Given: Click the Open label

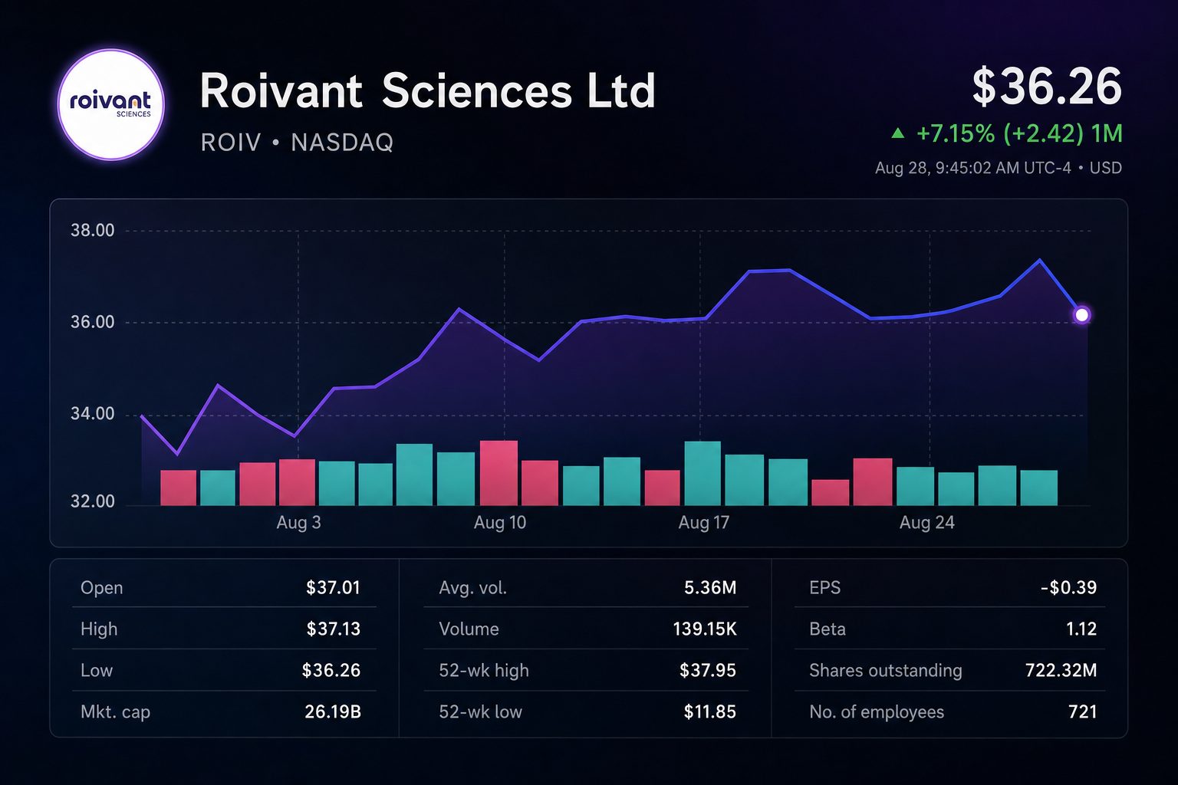Looking at the screenshot, I should tap(101, 588).
